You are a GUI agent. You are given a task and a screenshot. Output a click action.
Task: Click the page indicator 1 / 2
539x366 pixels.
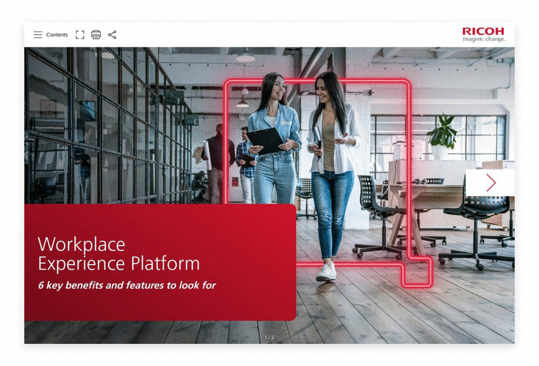(x=269, y=337)
